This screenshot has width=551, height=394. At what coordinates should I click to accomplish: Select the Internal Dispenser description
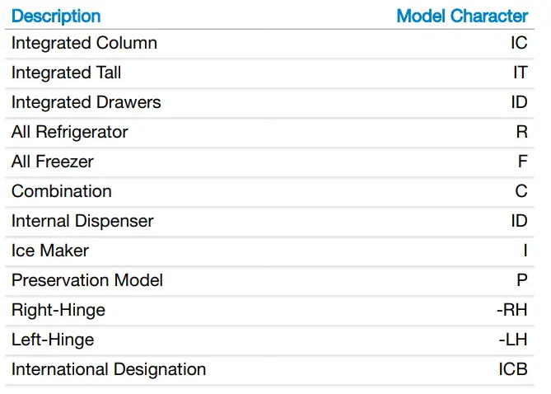click(82, 221)
